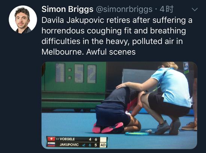Click the AD score indicator in scoreboard

pyautogui.click(x=103, y=145)
